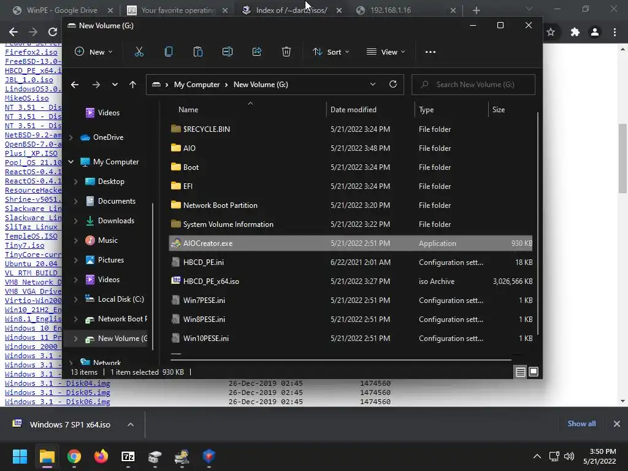The height and width of the screenshot is (471, 628).
Task: Go back using Explorer back arrow
Action: 75,85
